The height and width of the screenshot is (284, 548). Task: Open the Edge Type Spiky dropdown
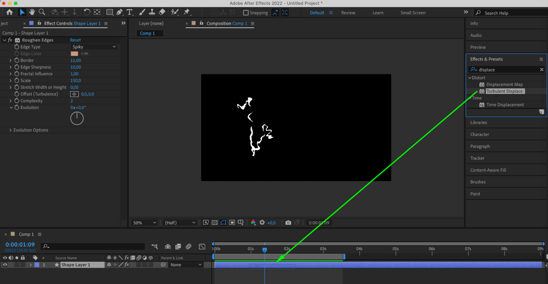pyautogui.click(x=94, y=47)
